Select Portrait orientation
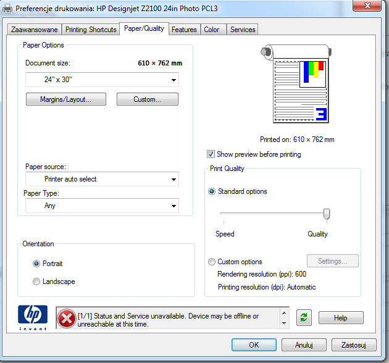The height and width of the screenshot is (363, 389). 36,264
